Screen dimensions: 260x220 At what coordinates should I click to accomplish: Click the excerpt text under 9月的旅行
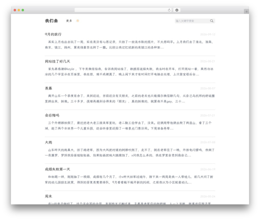pyautogui.click(x=130, y=45)
